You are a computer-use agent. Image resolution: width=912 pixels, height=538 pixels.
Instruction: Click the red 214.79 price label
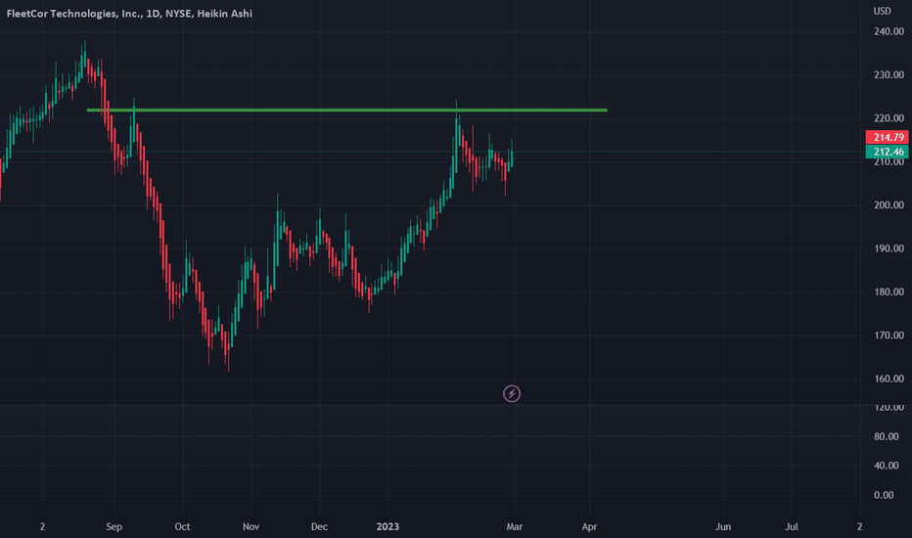pos(887,137)
